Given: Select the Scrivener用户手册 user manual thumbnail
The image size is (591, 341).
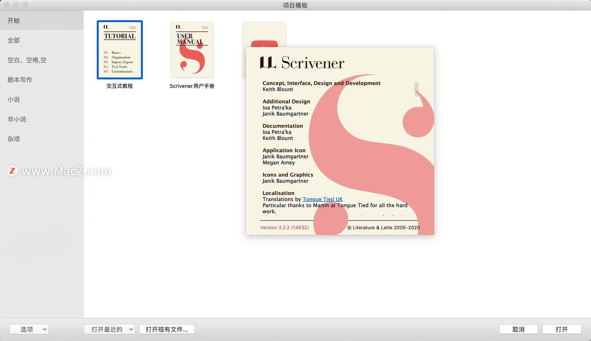Looking at the screenshot, I should 192,50.
